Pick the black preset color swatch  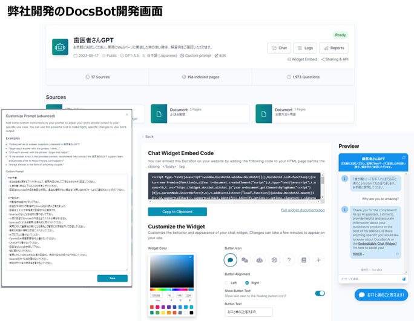(191, 313)
